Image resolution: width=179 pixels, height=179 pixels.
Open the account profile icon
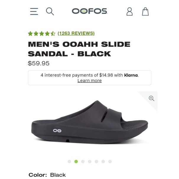pyautogui.click(x=129, y=12)
